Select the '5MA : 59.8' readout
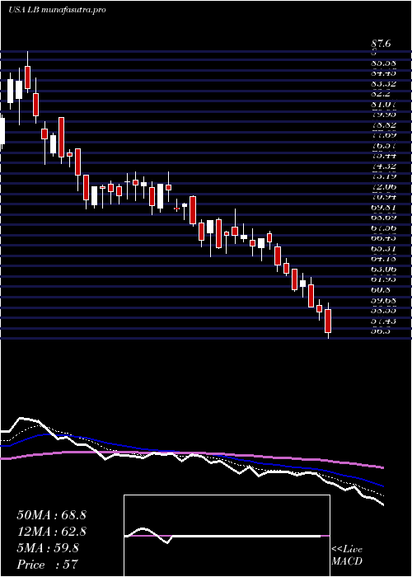 click(48, 548)
